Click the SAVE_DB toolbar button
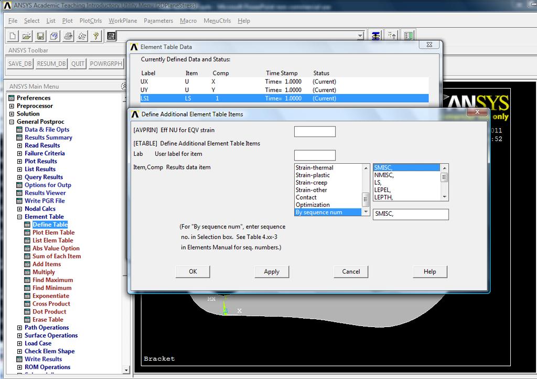The image size is (537, 379). 20,64
